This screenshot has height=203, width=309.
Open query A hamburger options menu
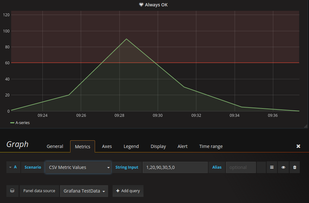click(272, 167)
